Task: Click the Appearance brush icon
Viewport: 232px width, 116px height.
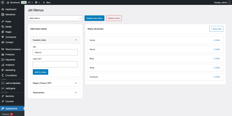Action: pos(3,108)
